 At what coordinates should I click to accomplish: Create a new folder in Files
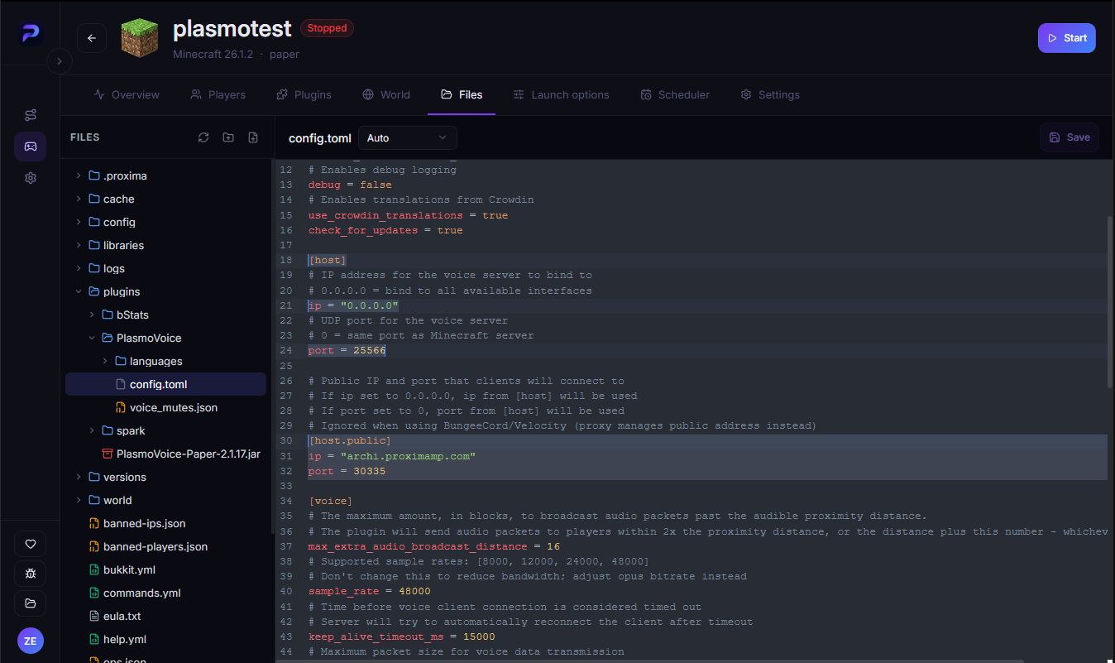coord(228,137)
